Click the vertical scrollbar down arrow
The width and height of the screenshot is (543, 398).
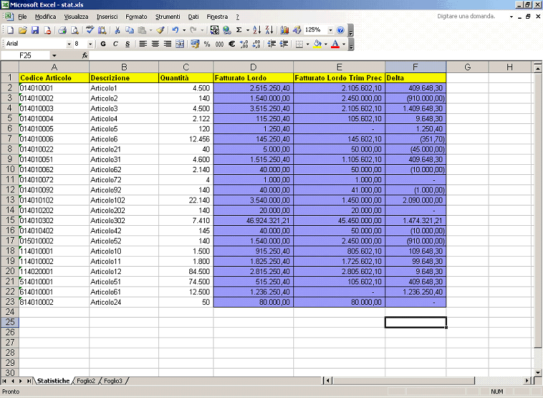538,373
